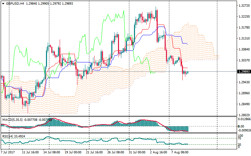The image size is (251, 156).
Task: Click the RSI 70 level label
Action: [x=240, y=138]
